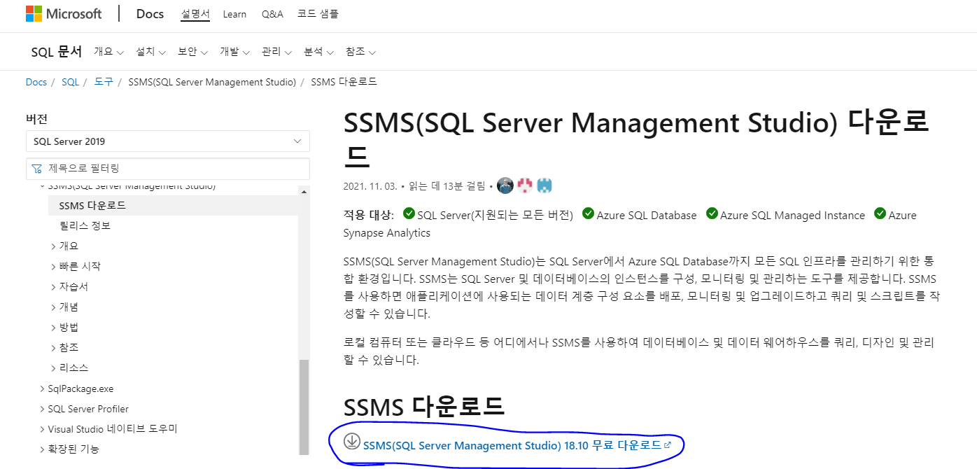The image size is (977, 469).
Task: Expand the 개발 menu
Action: pyautogui.click(x=234, y=52)
